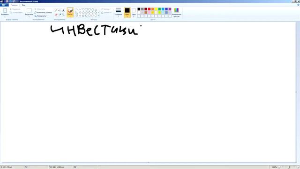Click the Help icon at ribbon right
Image resolution: width=300 pixels, height=169 pixels.
pyautogui.click(x=298, y=5)
